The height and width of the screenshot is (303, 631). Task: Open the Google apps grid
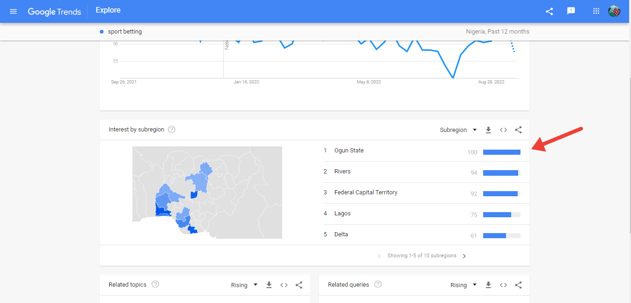click(596, 11)
